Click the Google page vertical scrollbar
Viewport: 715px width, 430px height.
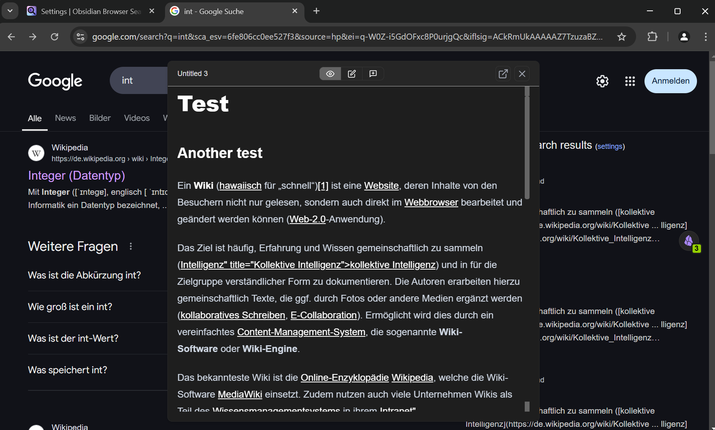(x=712, y=108)
